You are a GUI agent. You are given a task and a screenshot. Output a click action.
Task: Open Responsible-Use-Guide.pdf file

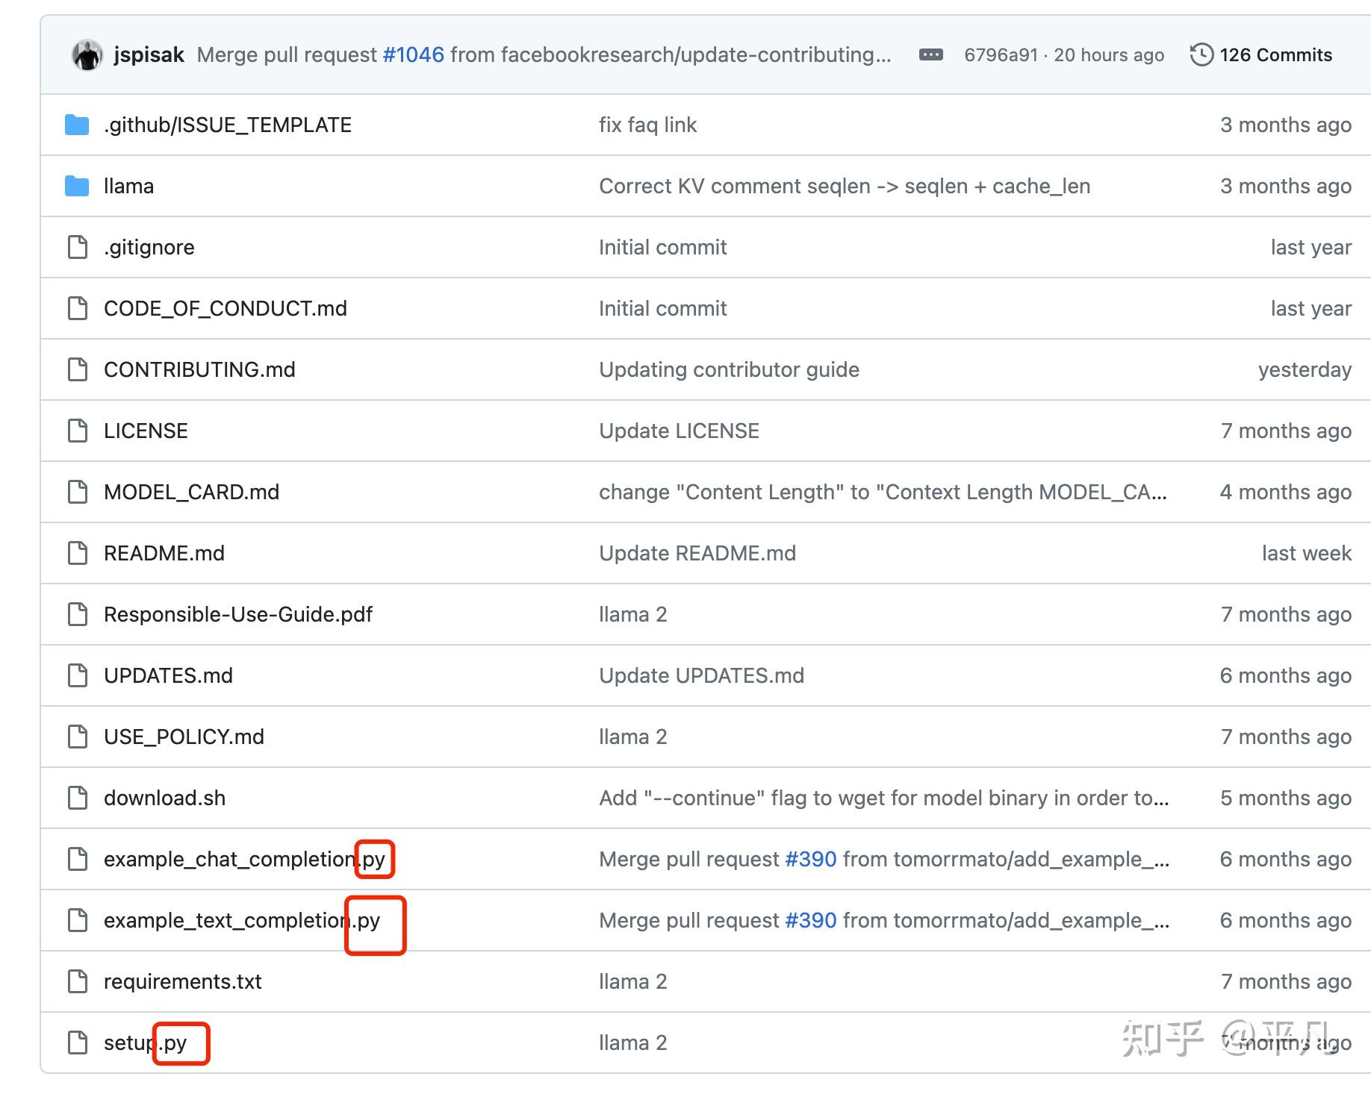pos(237,615)
